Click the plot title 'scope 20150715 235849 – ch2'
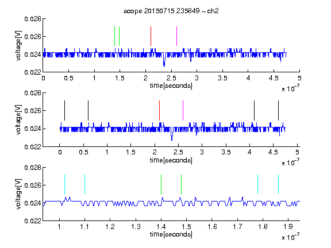Screen dimensions: 331x248 (171, 11)
